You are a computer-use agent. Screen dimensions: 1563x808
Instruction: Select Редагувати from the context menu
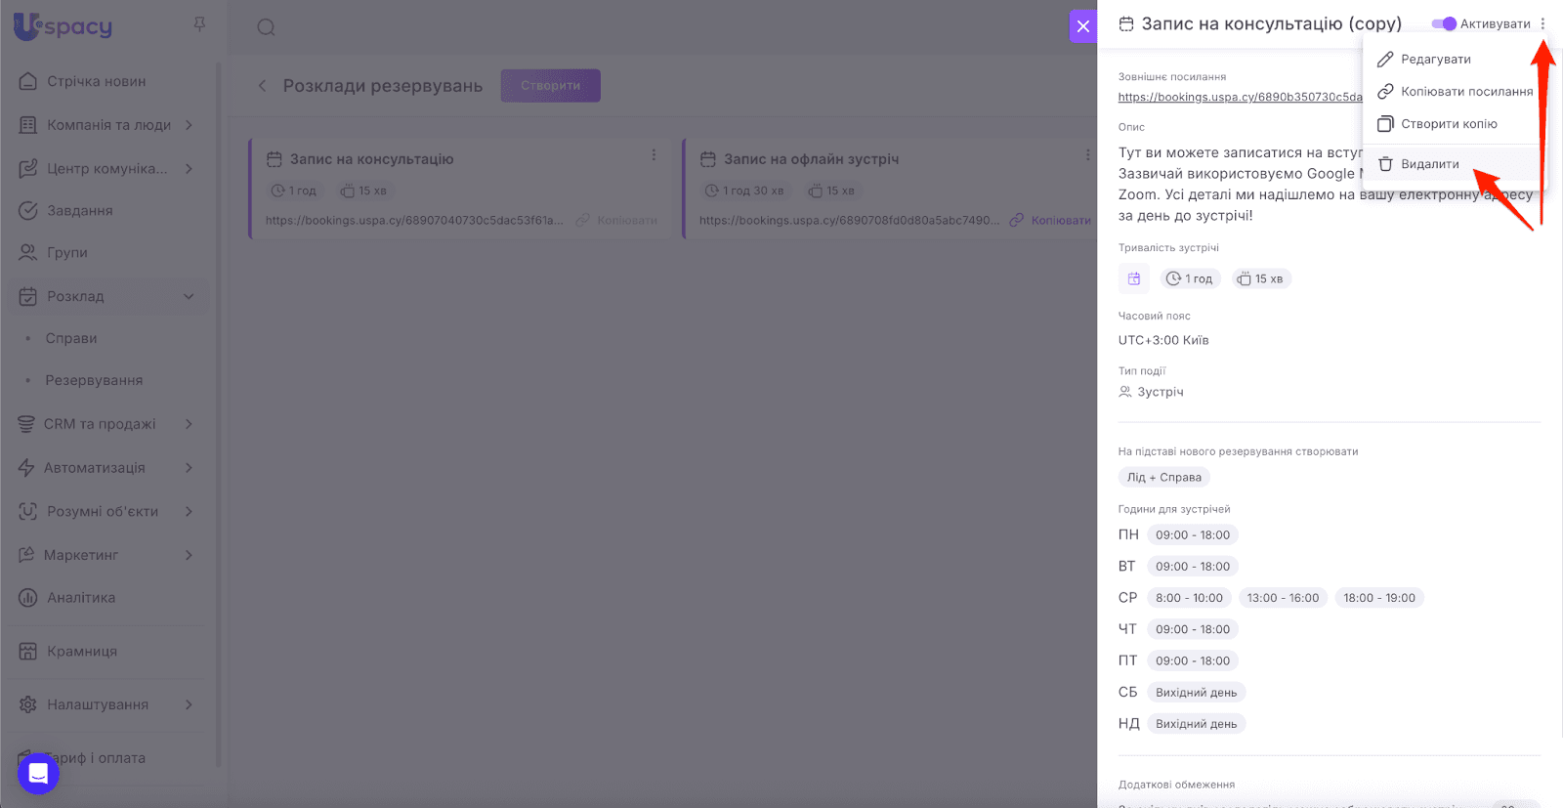coord(1435,60)
